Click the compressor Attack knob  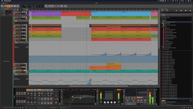[111, 102]
